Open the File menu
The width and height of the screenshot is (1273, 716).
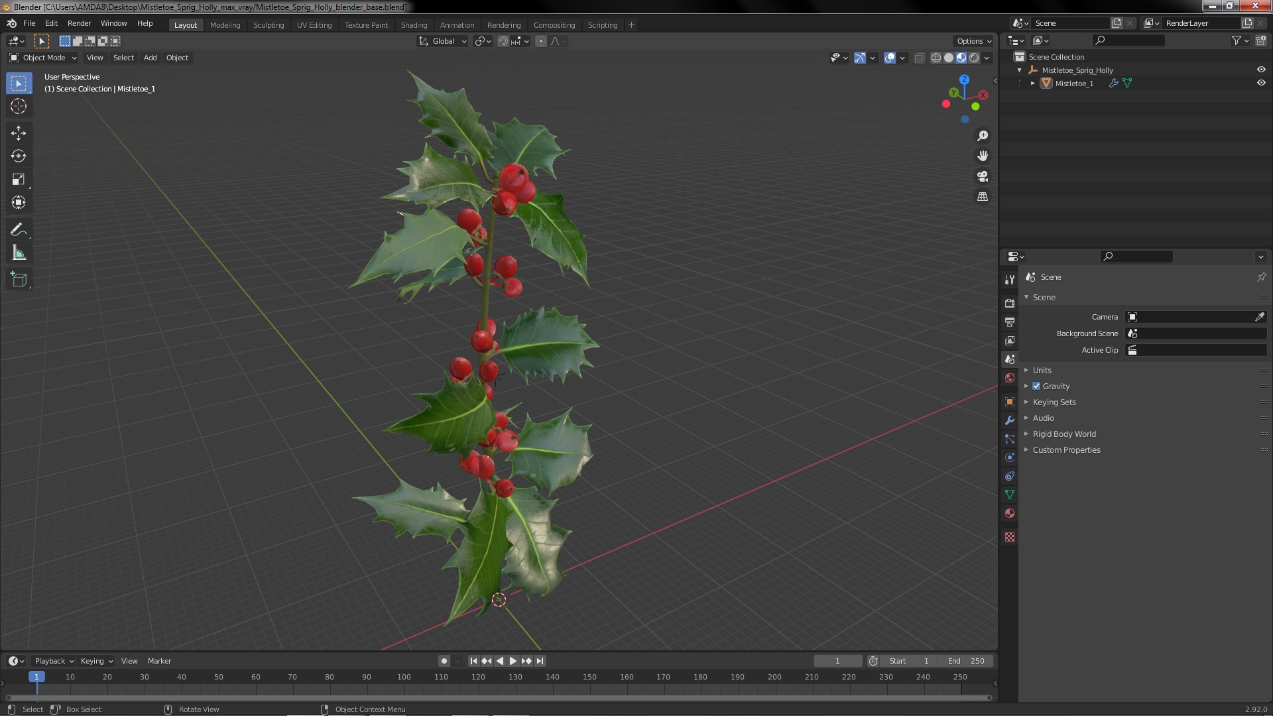point(29,23)
